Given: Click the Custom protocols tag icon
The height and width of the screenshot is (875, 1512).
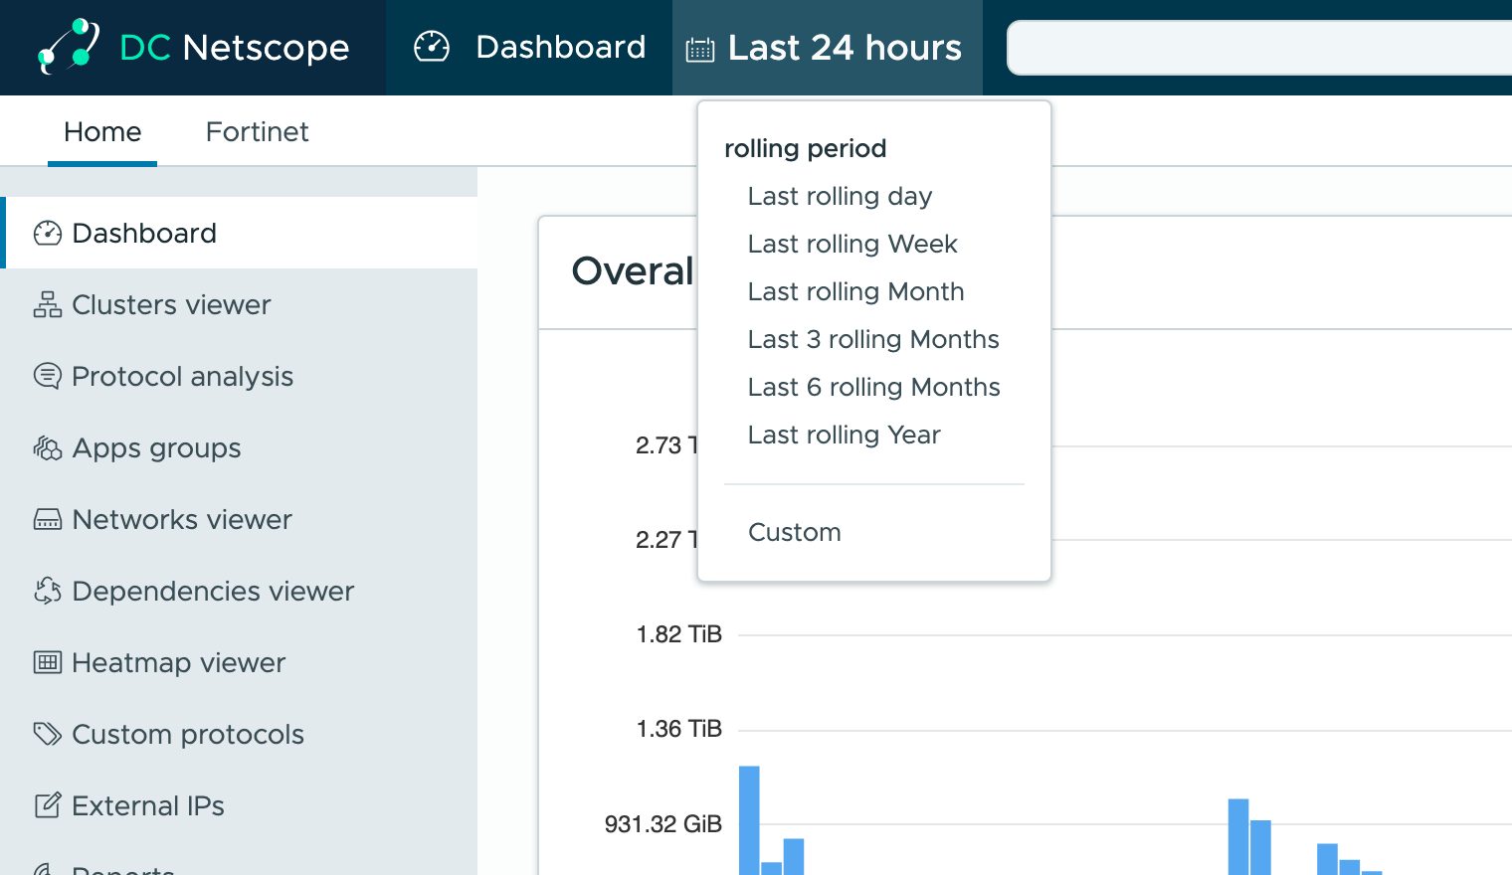Looking at the screenshot, I should tap(48, 734).
